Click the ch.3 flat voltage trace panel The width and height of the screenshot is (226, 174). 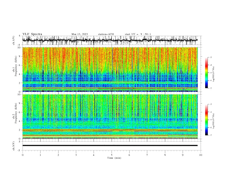point(112,146)
